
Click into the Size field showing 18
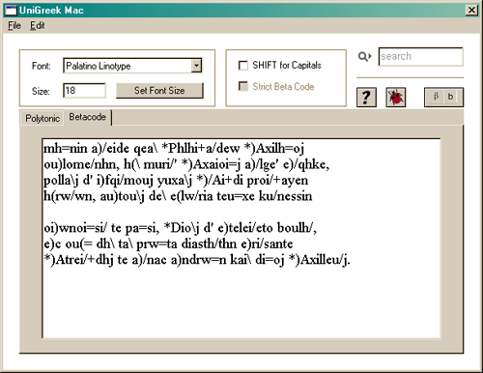click(84, 91)
